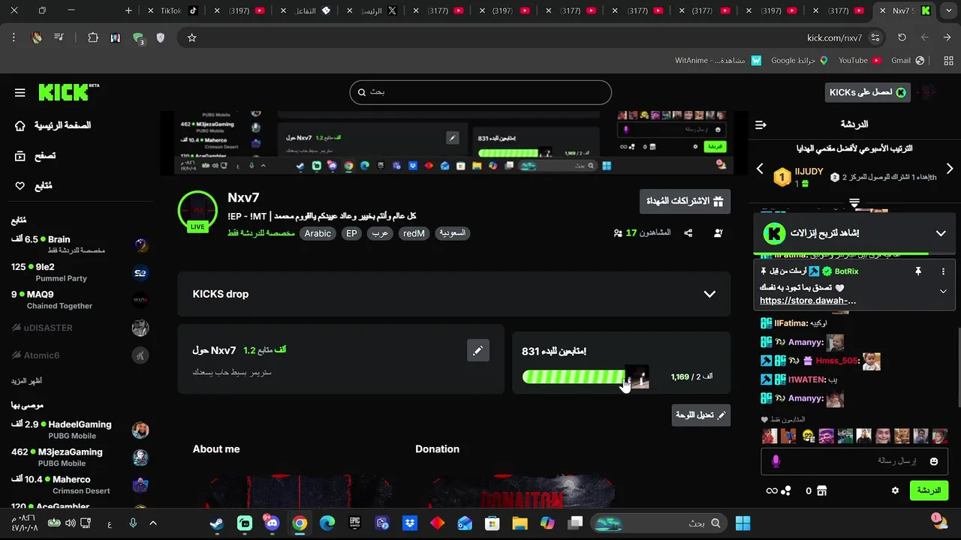Image resolution: width=961 pixels, height=540 pixels.
Task: Expand the KICKS drop section
Action: [x=709, y=294]
